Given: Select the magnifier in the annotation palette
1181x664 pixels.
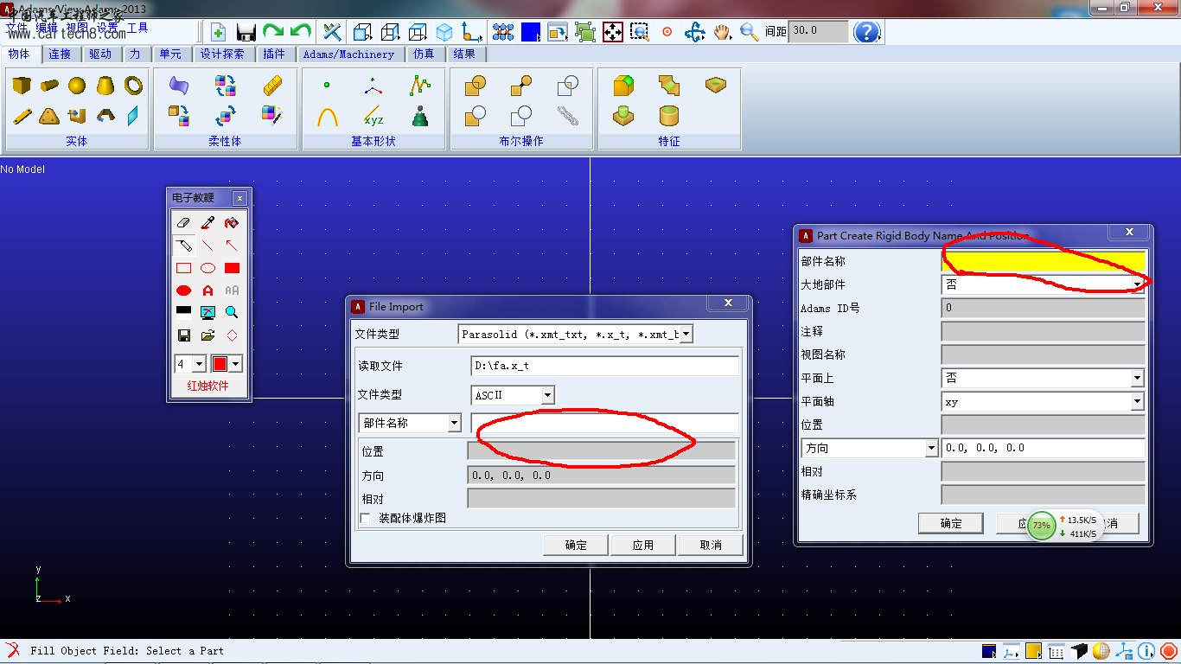Looking at the screenshot, I should [x=232, y=312].
